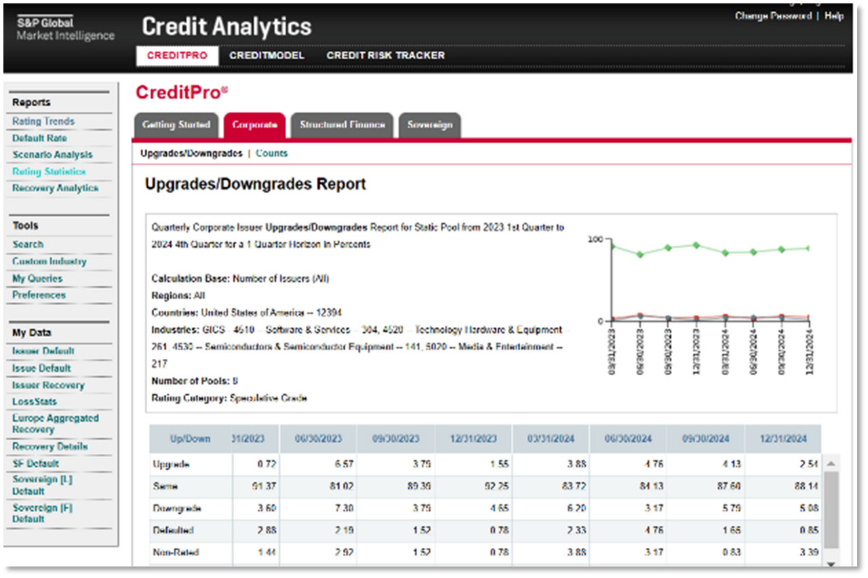Click the Up/Down column header

(x=191, y=439)
